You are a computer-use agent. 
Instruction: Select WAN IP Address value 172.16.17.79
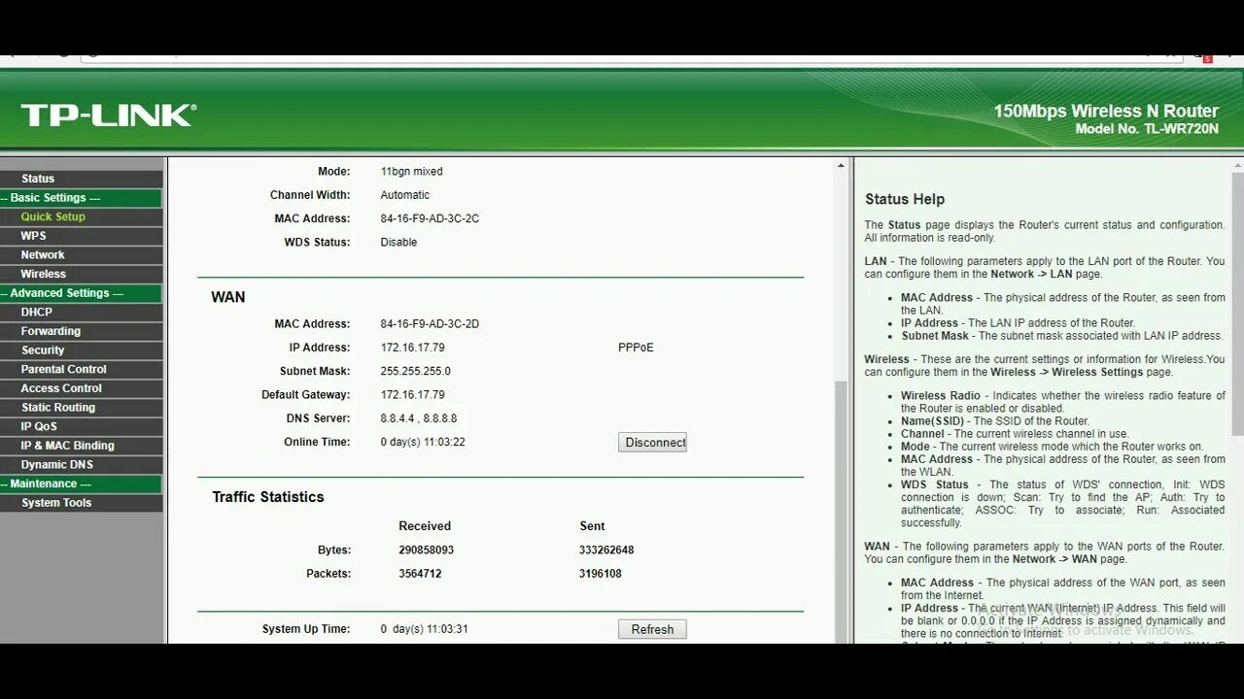(x=412, y=348)
